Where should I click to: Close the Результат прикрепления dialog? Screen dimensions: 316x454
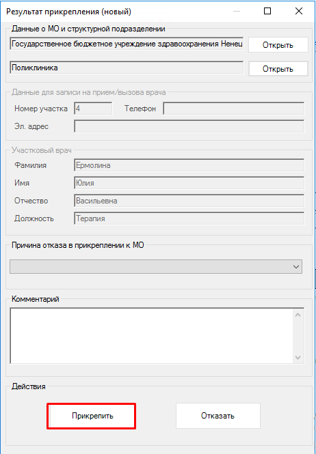299,12
